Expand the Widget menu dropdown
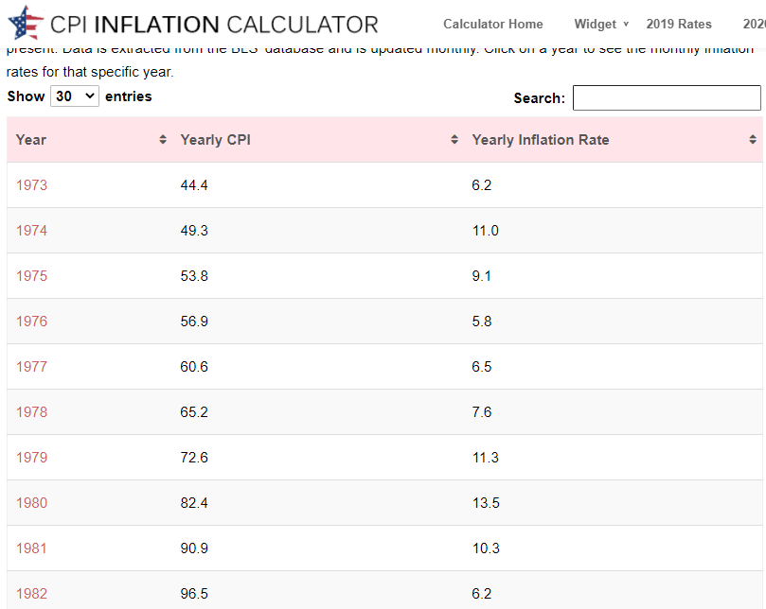 [x=601, y=24]
